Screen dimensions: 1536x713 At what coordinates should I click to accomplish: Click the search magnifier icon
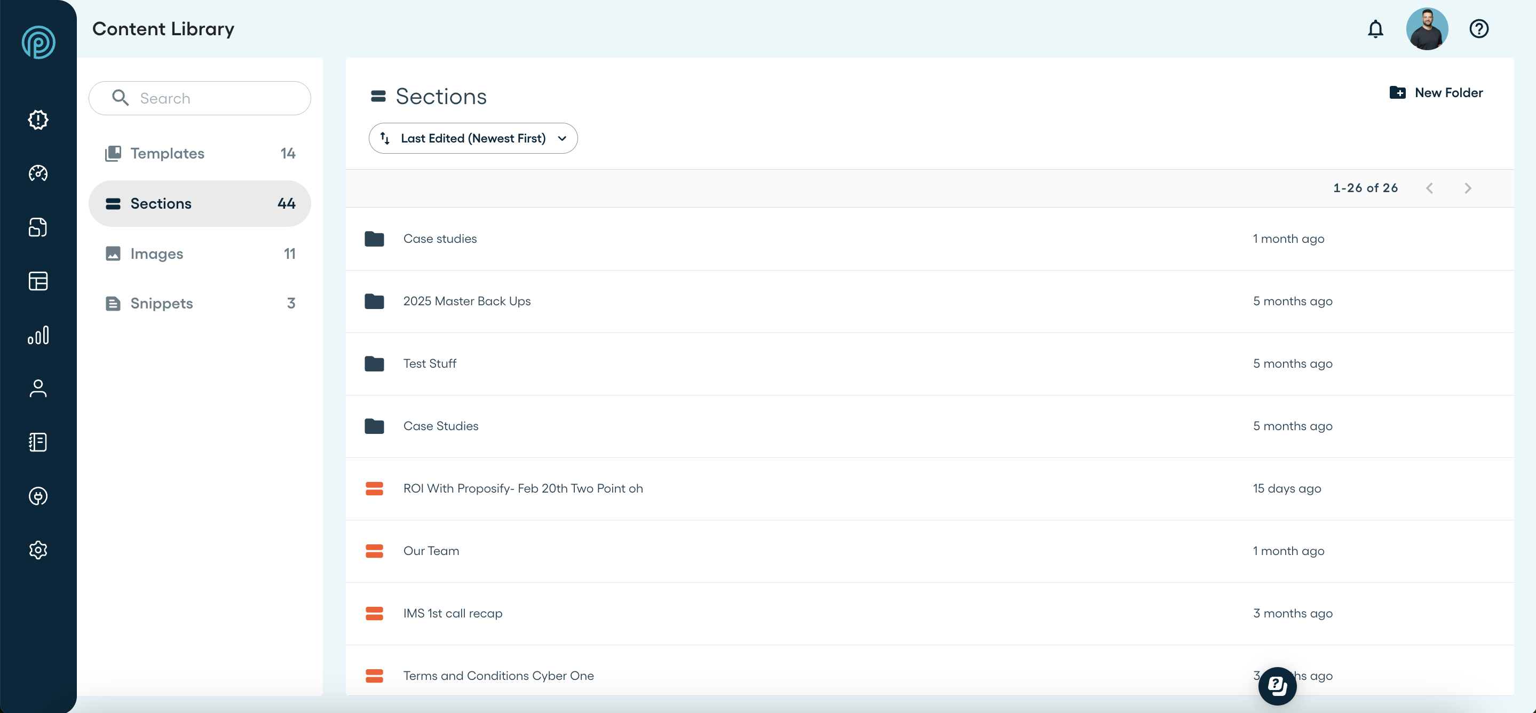[121, 98]
